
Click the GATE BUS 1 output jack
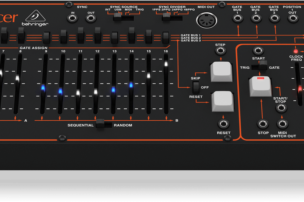pyautogui.click(x=238, y=18)
